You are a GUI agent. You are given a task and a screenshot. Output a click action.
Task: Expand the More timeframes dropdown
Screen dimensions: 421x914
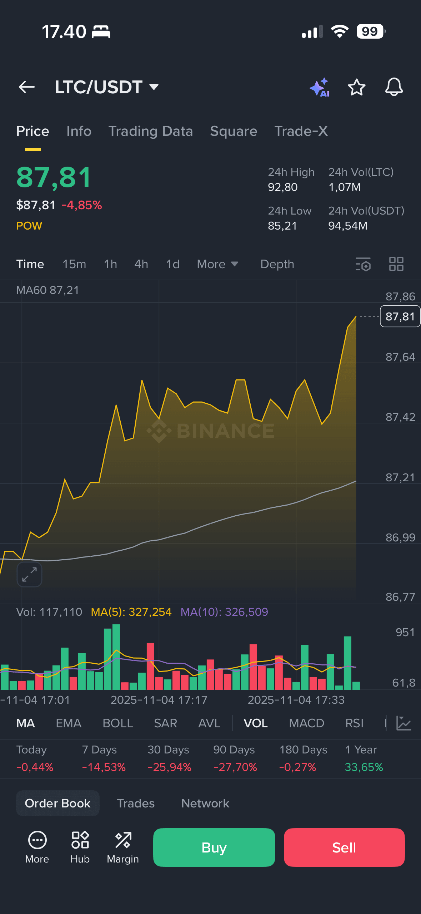217,264
